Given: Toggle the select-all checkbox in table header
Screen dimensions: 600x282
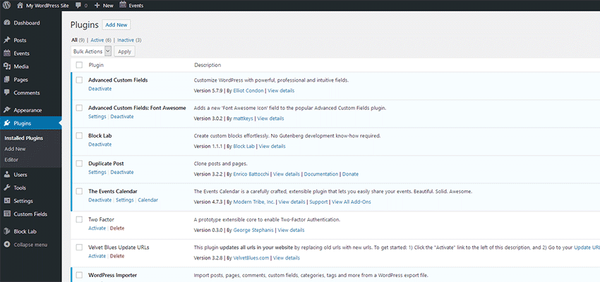Looking at the screenshot, I should [79, 65].
